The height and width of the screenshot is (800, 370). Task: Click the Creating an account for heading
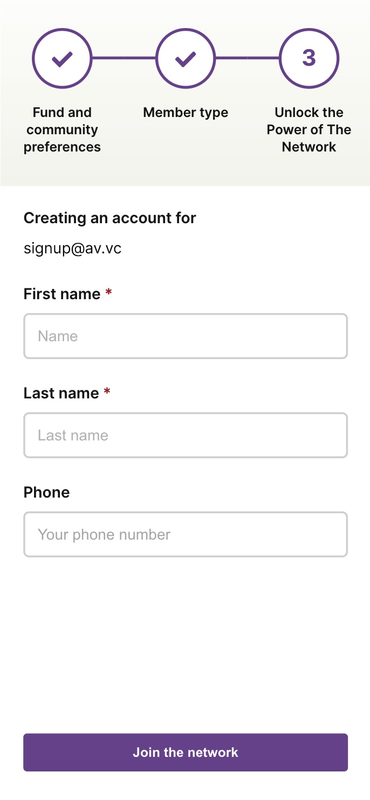coord(110,218)
